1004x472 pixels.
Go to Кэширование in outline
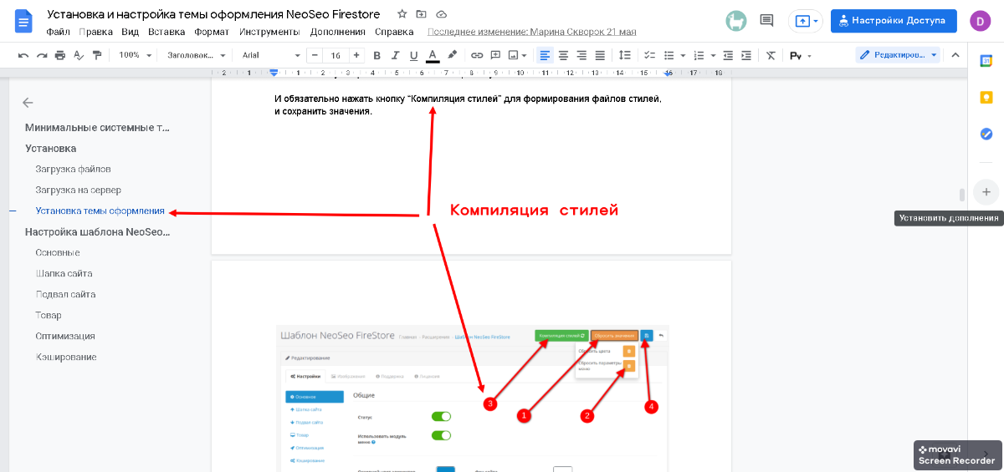click(x=66, y=357)
